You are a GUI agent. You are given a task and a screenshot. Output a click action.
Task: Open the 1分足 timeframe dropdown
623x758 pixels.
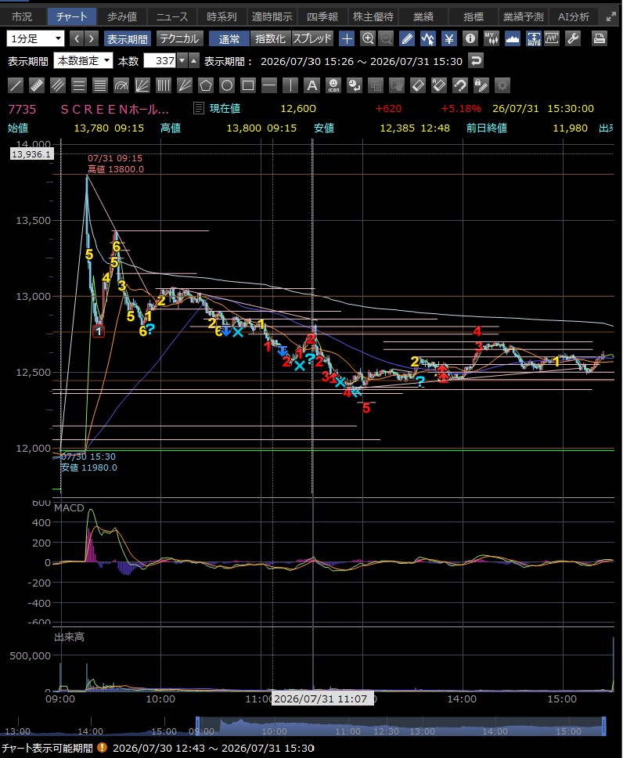pos(34,38)
